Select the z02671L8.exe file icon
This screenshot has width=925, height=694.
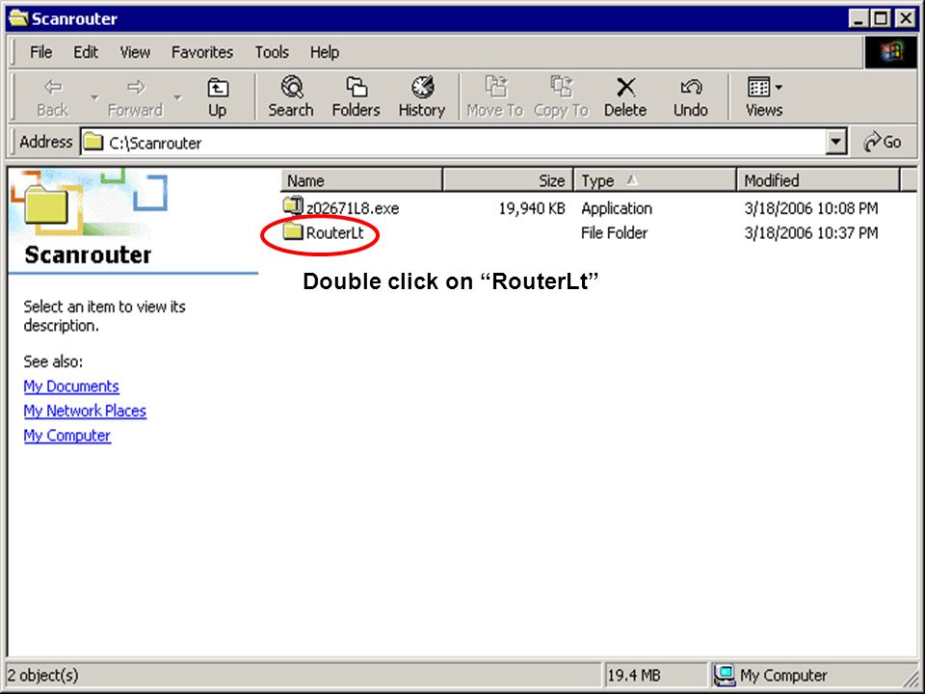pyautogui.click(x=293, y=206)
